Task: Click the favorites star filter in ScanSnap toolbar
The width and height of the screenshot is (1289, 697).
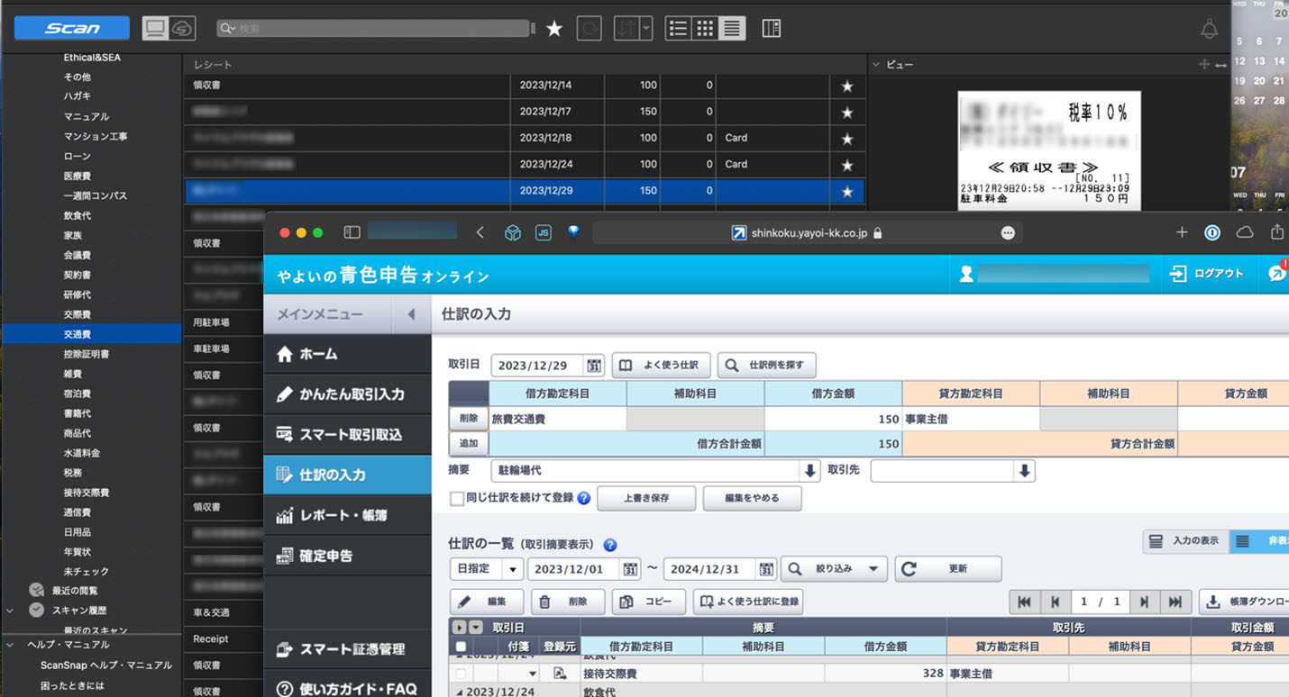Action: coord(554,29)
